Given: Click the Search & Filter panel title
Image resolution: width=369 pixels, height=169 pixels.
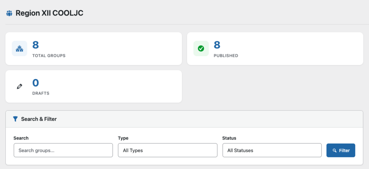Looking at the screenshot, I should (39, 119).
